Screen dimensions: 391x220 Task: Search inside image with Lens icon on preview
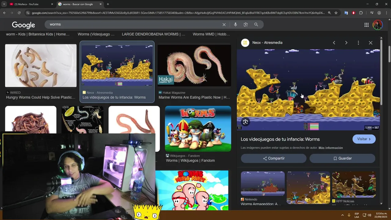click(245, 122)
